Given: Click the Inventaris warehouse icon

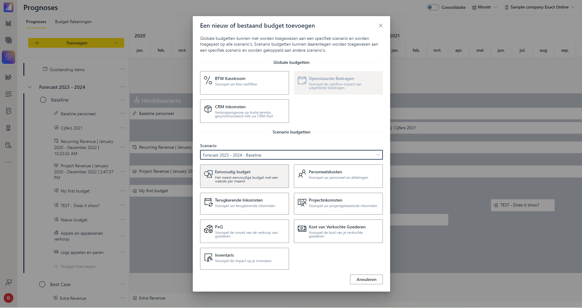Looking at the screenshot, I should point(208,258).
